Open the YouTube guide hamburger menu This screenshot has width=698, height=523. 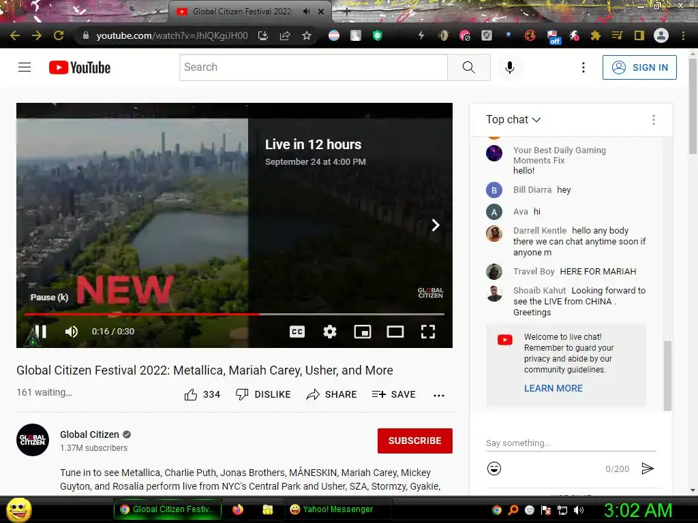click(25, 67)
